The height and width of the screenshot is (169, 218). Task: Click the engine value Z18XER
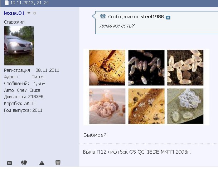[x=36, y=97]
